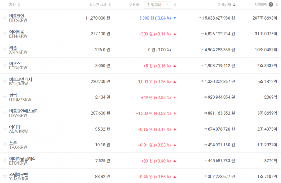Open the 리플 XRP/KRW asset

click(x=18, y=50)
